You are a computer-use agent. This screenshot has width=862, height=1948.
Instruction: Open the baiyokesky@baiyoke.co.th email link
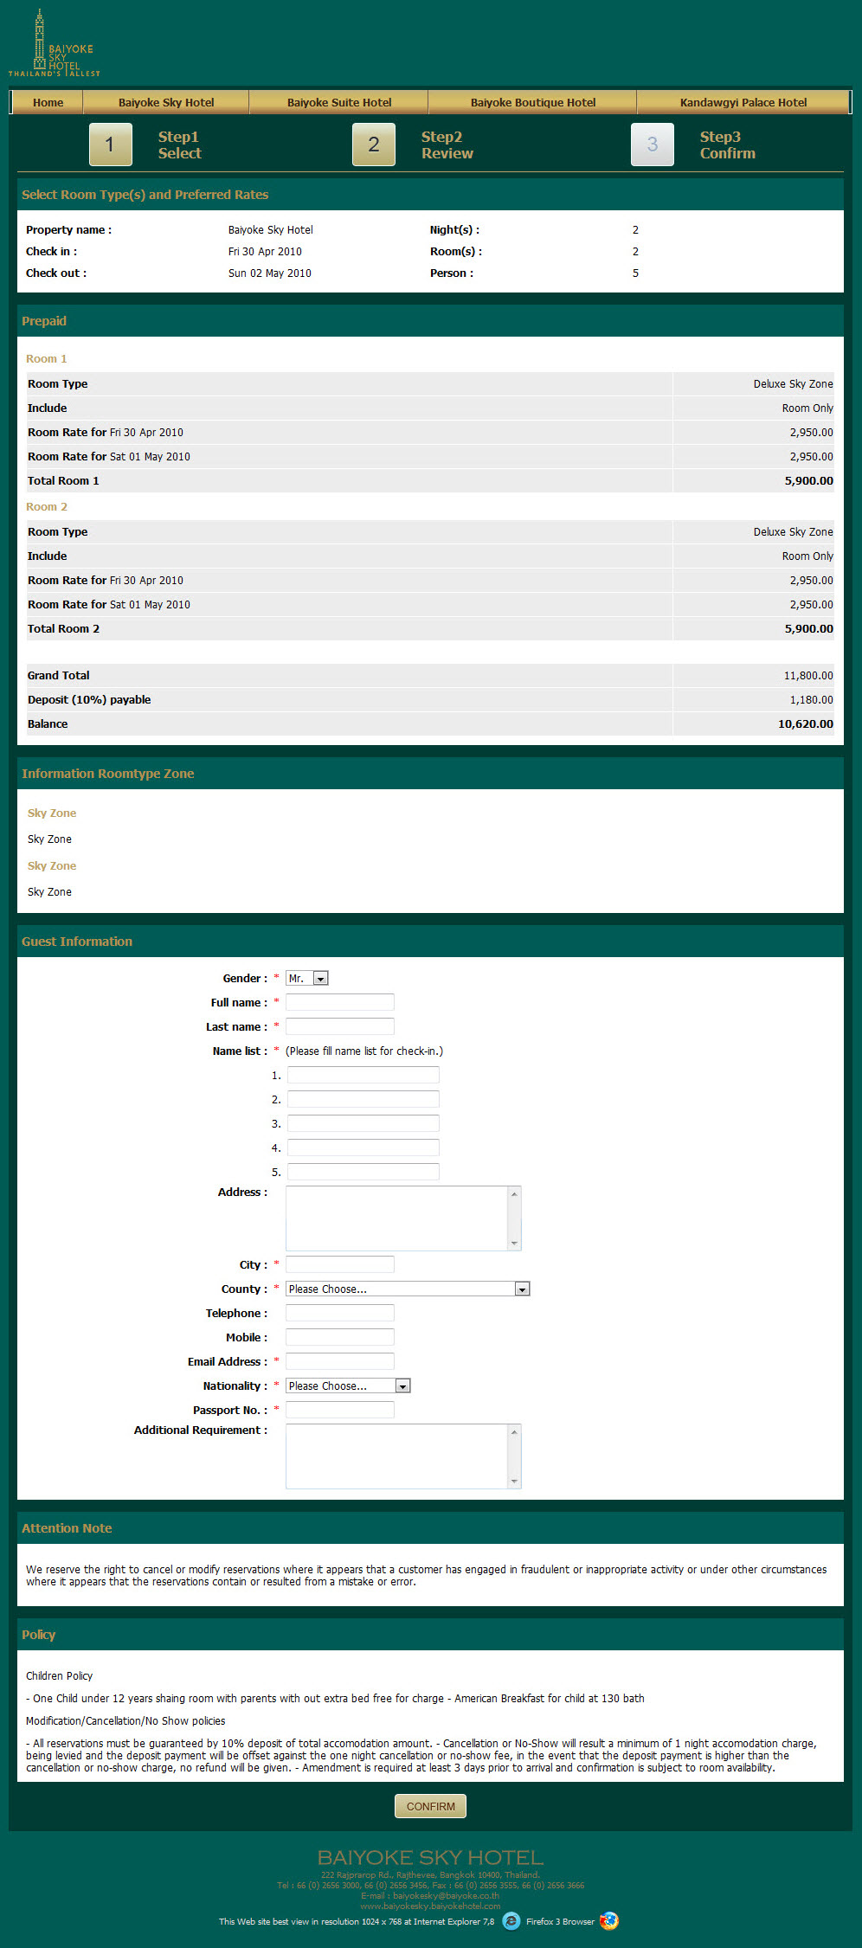pos(446,1895)
